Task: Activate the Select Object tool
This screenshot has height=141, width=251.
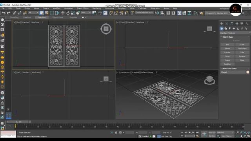Action: tap(42, 13)
